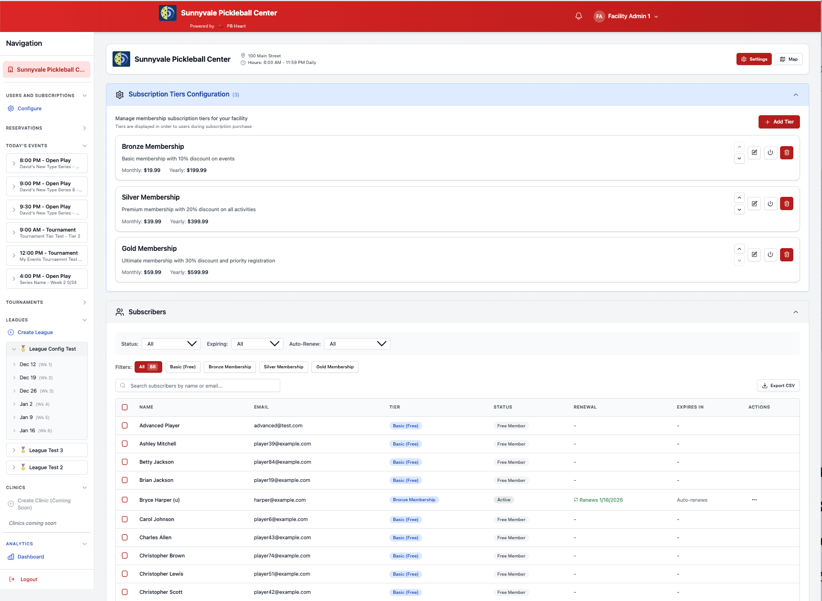Screen dimensions: 822x601
Task: Open the Auto-Renew filter dropdown
Action: (x=357, y=344)
